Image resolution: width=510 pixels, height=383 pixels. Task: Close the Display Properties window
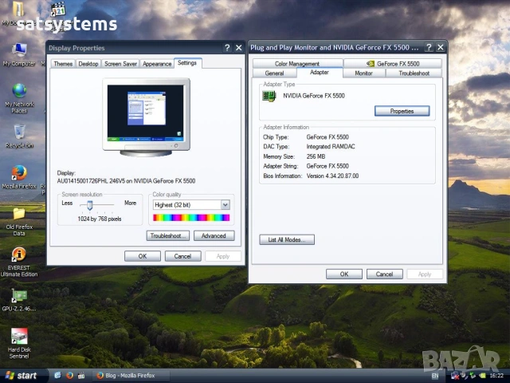(239, 48)
